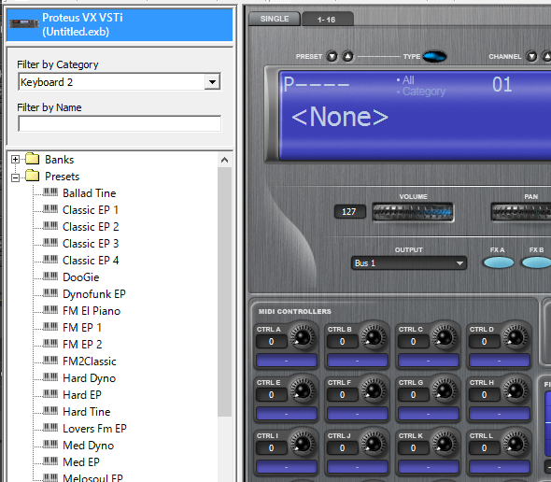Collapse the Presets folder node
The height and width of the screenshot is (482, 551).
click(15, 177)
